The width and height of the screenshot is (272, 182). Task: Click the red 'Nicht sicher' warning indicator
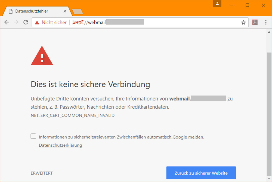tap(51, 23)
